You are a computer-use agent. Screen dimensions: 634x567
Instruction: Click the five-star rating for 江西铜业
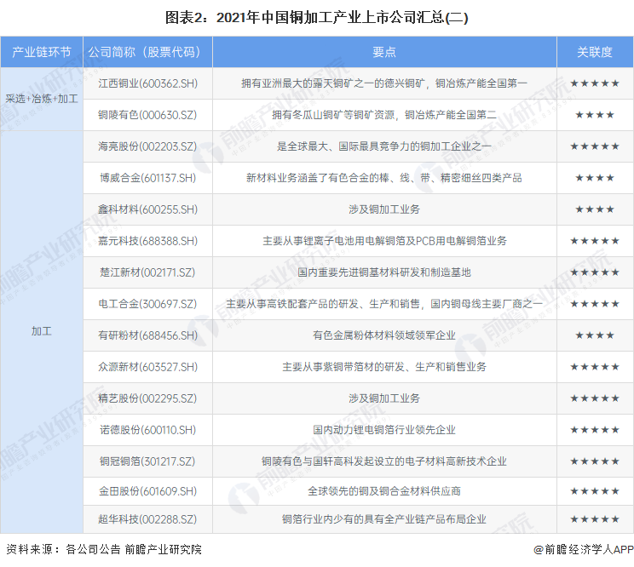595,83
